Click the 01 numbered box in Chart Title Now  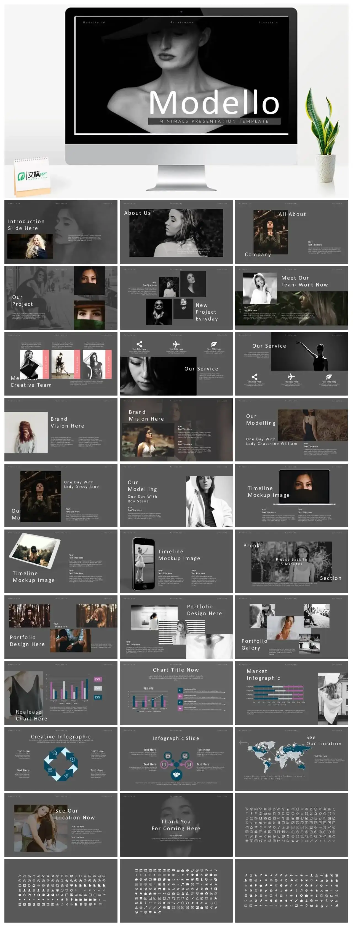point(180,690)
